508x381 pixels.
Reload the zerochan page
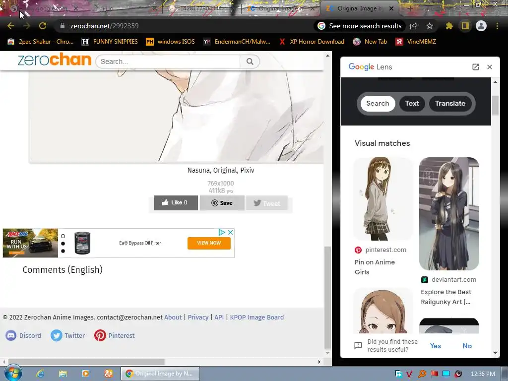tap(43, 26)
